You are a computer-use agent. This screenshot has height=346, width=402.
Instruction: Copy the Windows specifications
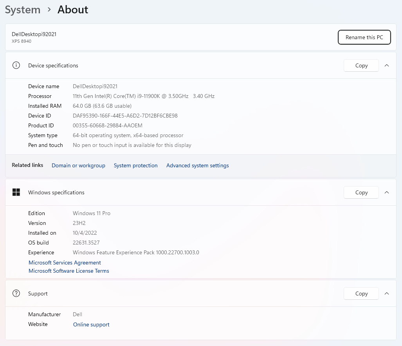coord(361,192)
